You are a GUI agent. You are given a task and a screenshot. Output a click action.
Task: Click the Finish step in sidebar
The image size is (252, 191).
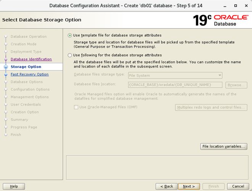coord(16,135)
